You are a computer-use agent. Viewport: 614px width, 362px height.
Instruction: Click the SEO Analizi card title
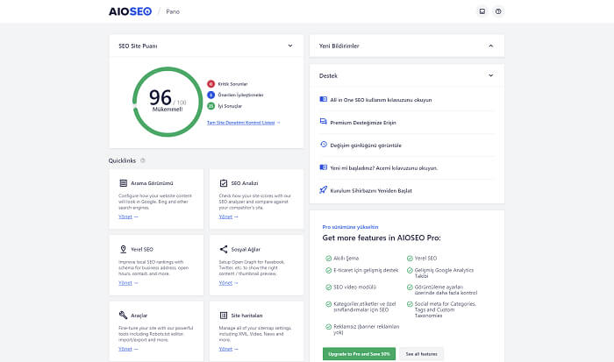tap(245, 183)
